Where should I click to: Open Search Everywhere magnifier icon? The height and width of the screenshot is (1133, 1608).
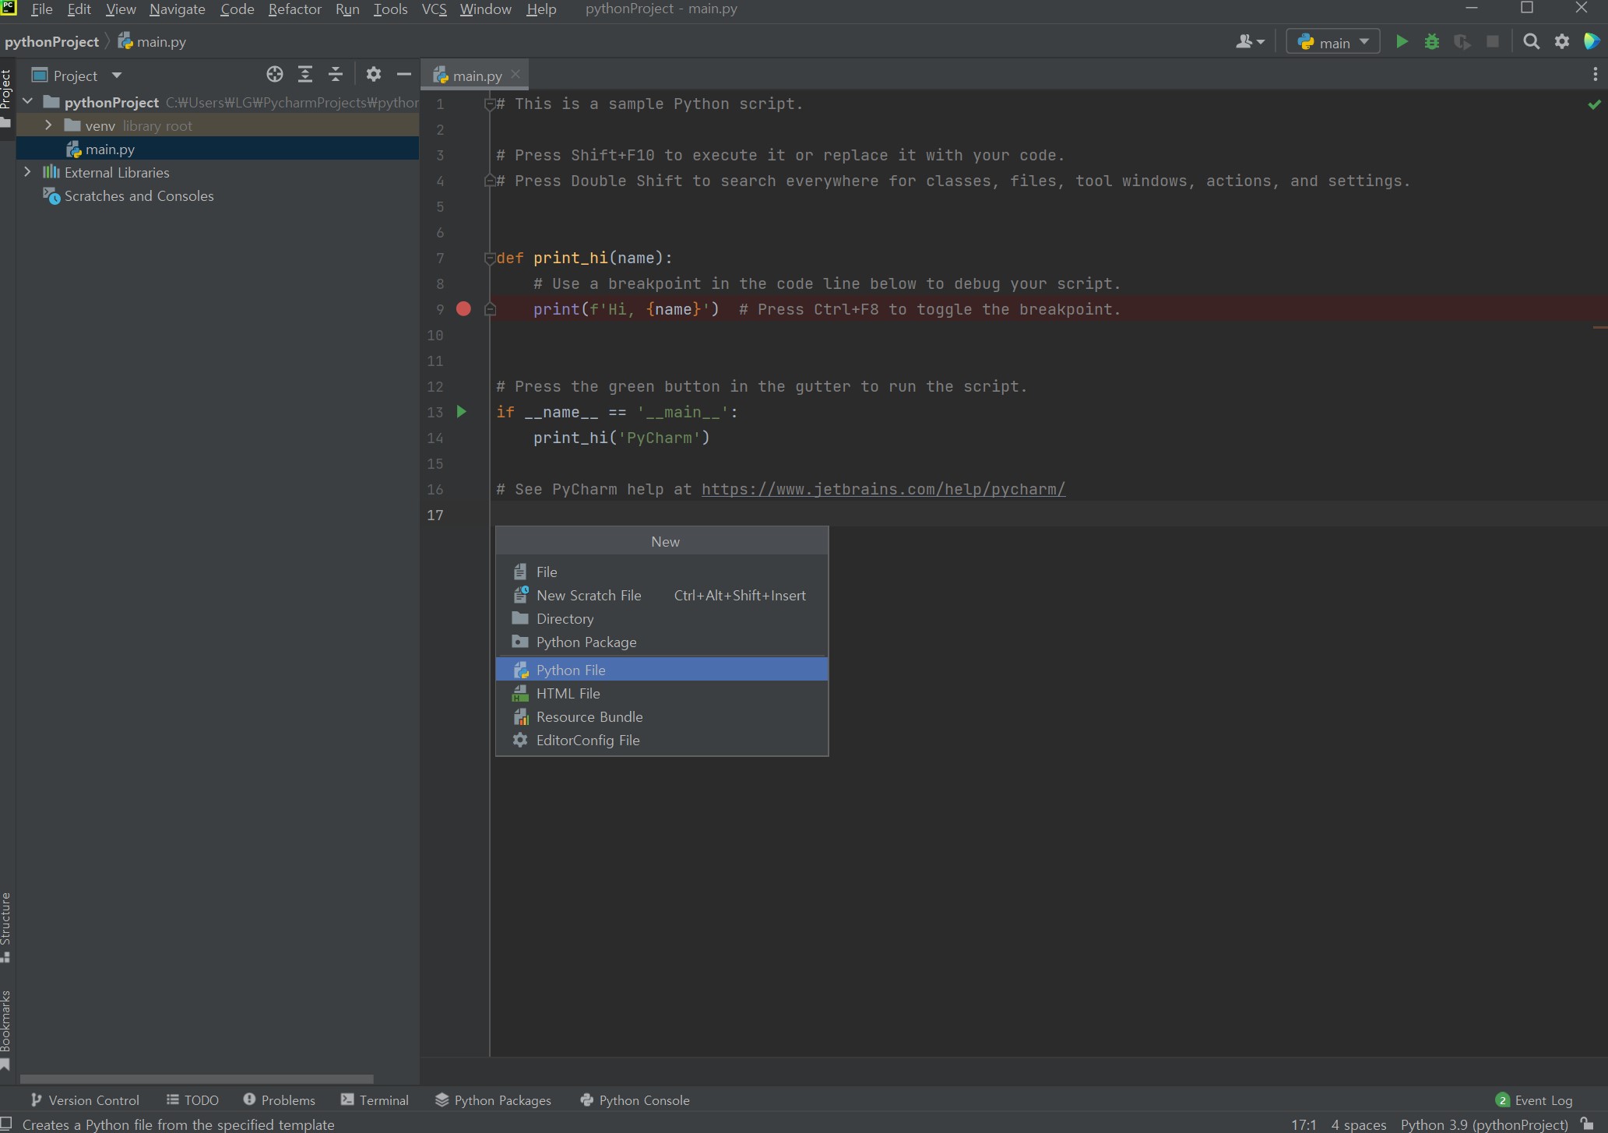(x=1531, y=42)
